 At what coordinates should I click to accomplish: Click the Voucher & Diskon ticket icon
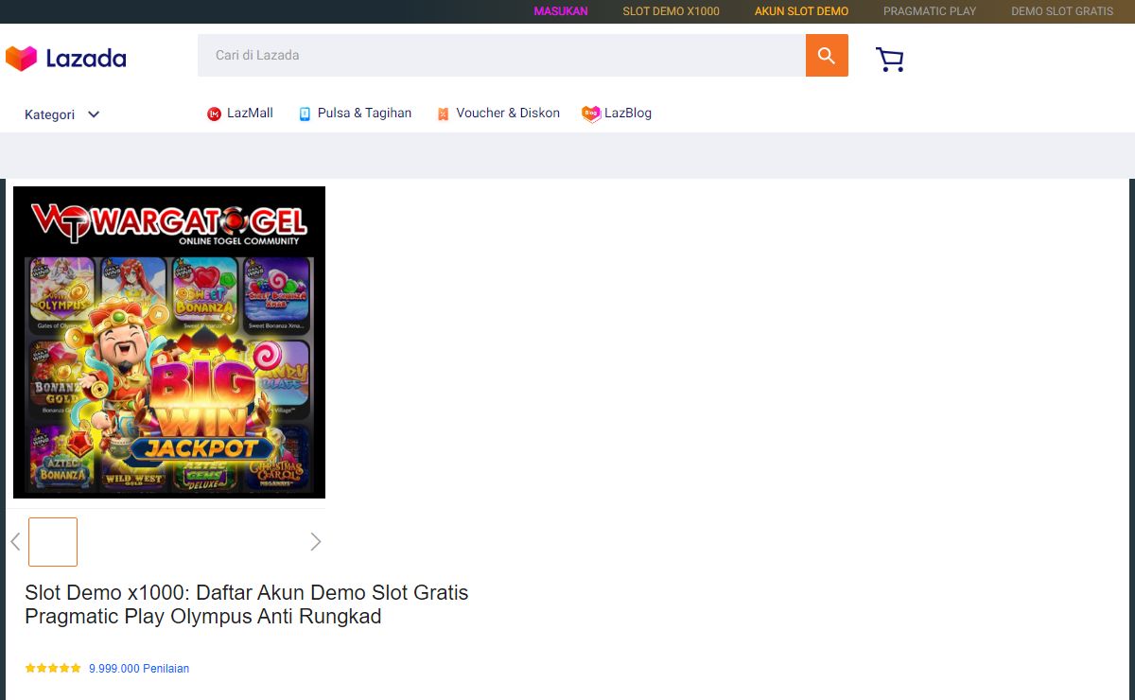pyautogui.click(x=443, y=114)
